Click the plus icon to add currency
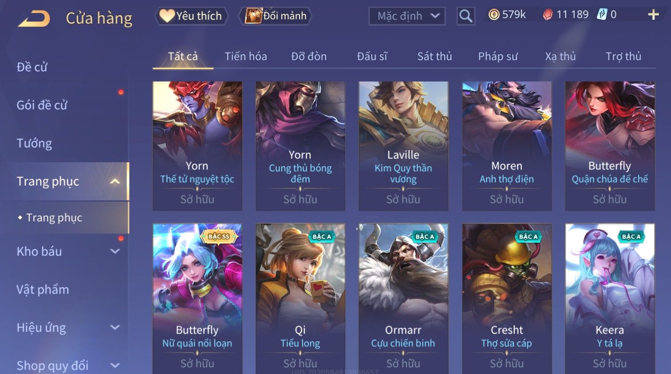 [x=653, y=15]
